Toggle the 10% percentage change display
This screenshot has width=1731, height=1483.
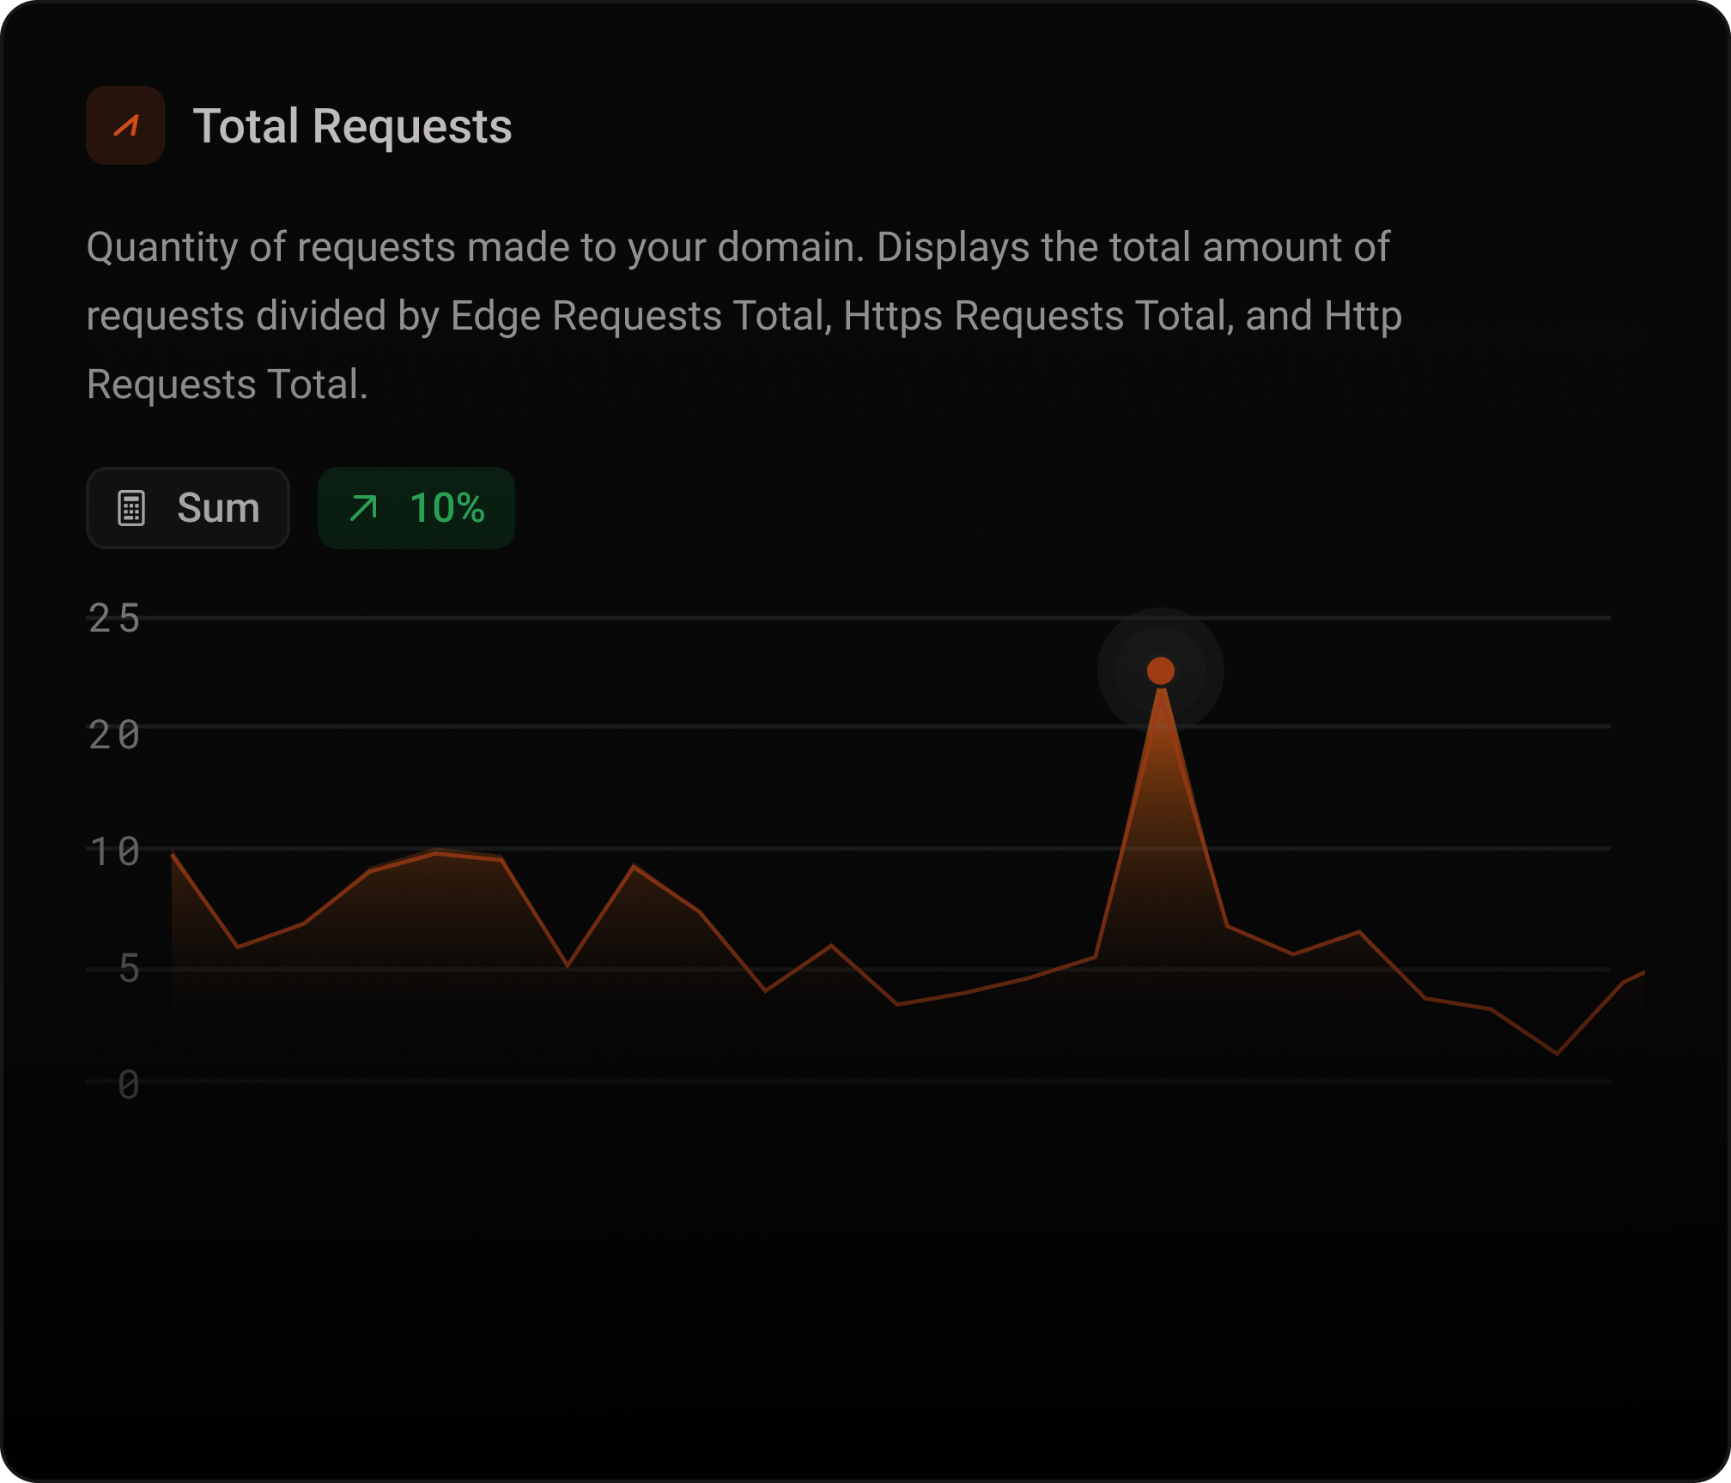[416, 508]
